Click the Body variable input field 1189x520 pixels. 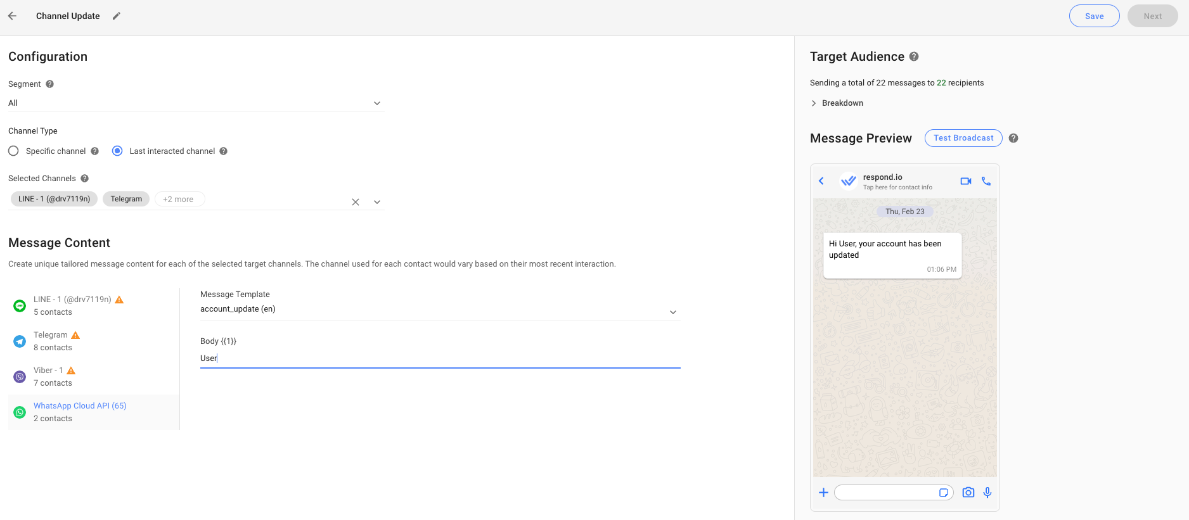click(x=439, y=358)
